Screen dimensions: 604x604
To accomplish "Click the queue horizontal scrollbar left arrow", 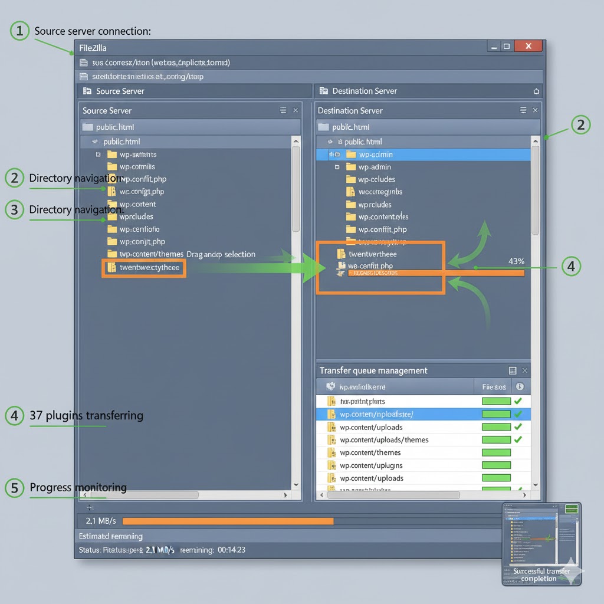I will (321, 495).
